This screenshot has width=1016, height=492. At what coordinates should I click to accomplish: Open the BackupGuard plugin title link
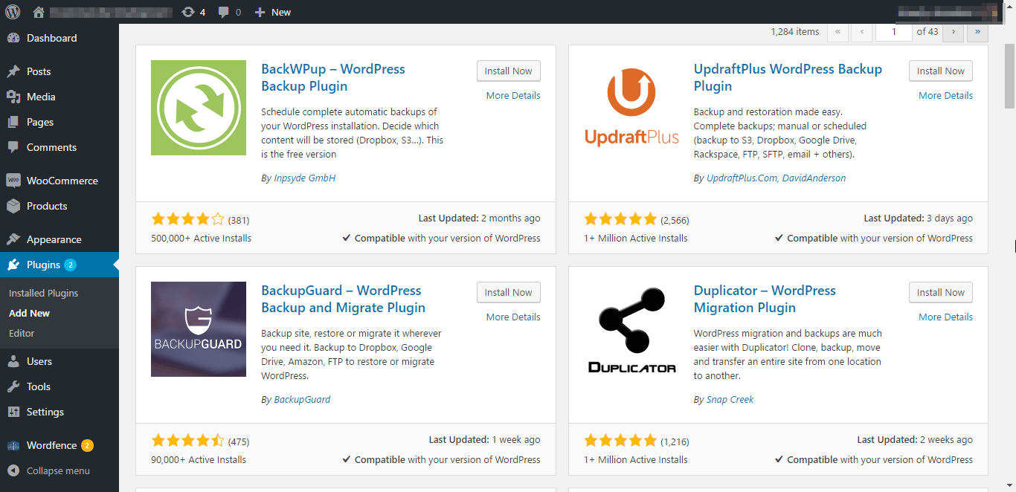(343, 299)
